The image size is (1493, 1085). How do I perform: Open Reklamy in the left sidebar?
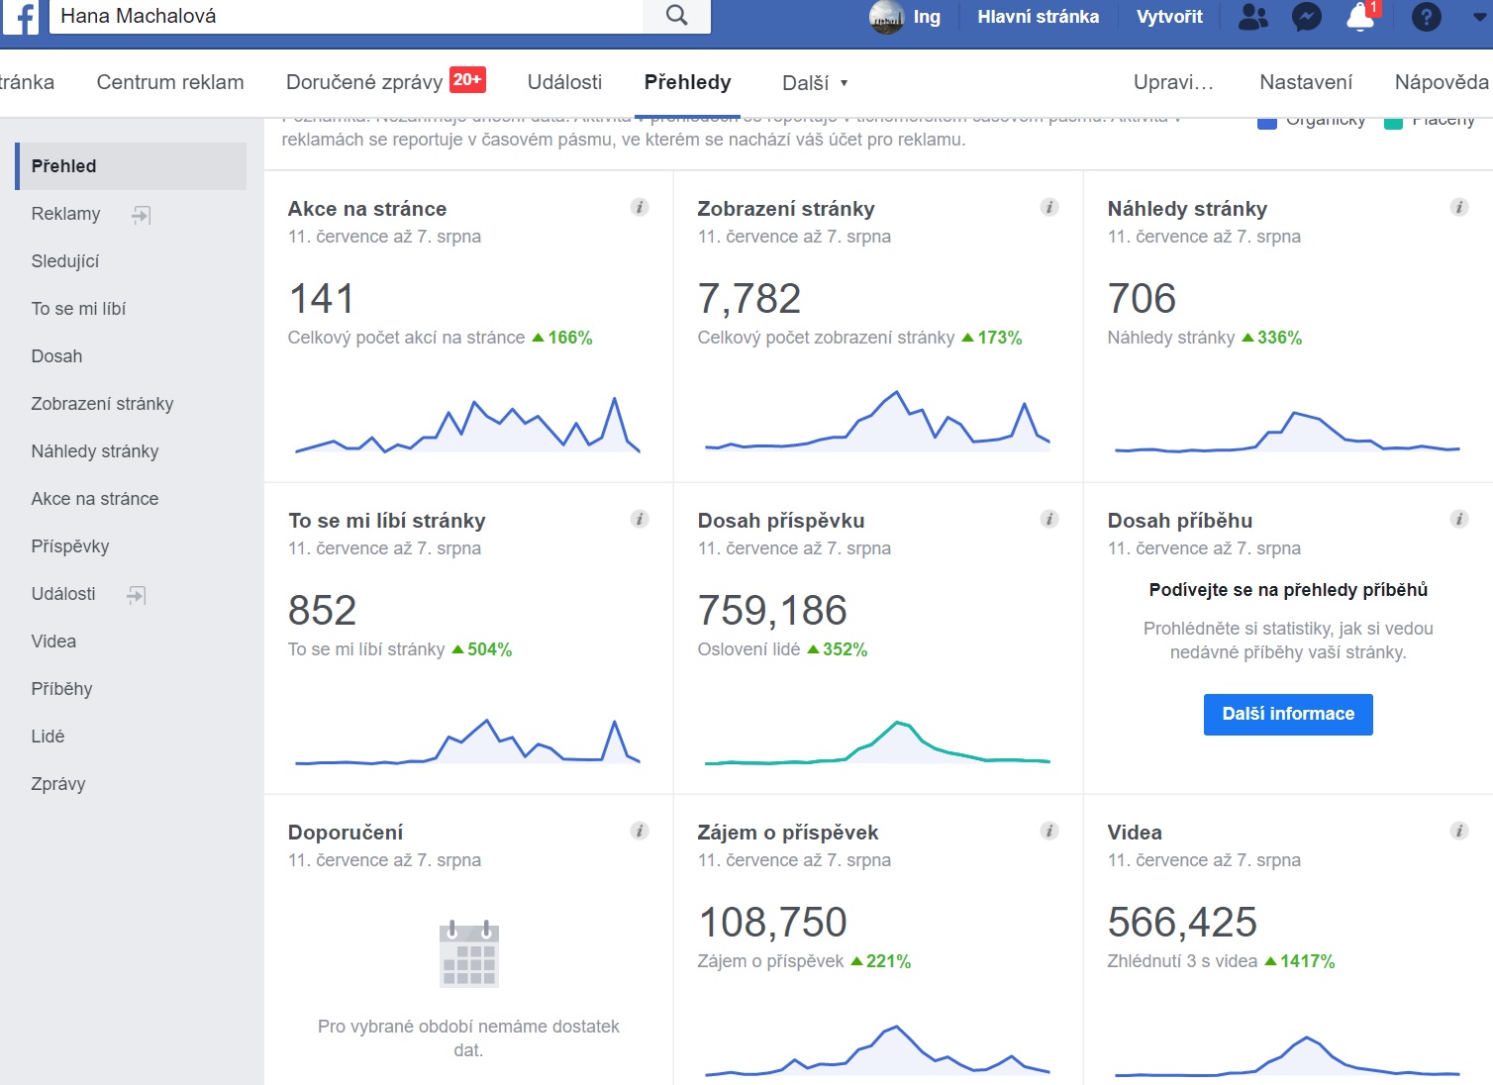(65, 214)
